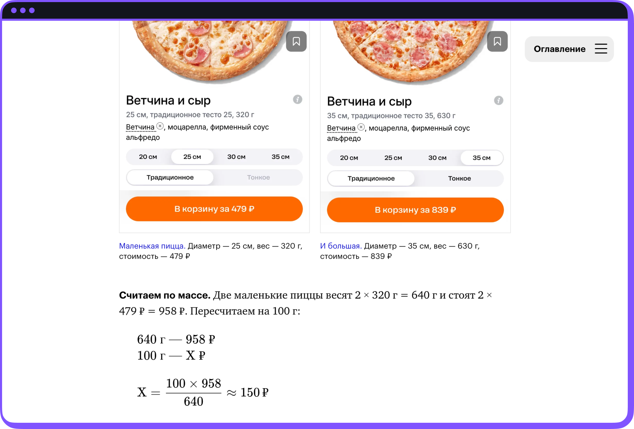
Task: Click the hamburger icon in the Оглавление button
Action: point(601,49)
